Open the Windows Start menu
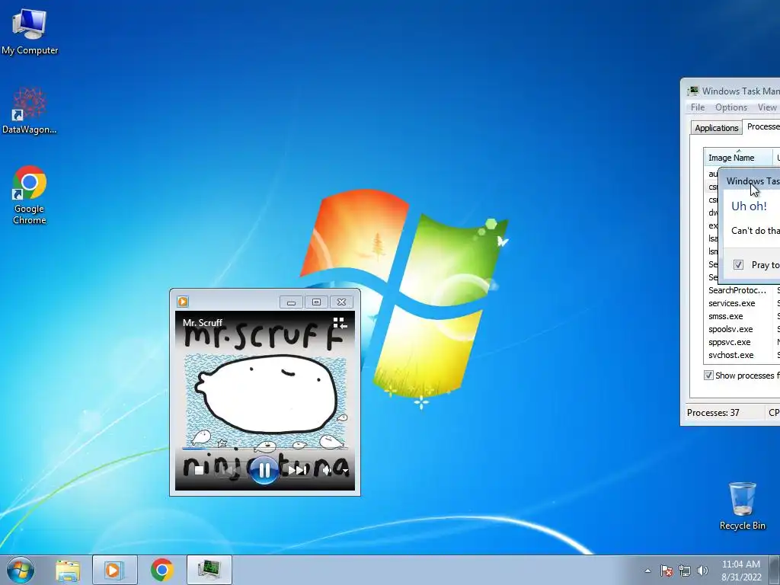Viewport: 780px width, 585px height. 21,570
